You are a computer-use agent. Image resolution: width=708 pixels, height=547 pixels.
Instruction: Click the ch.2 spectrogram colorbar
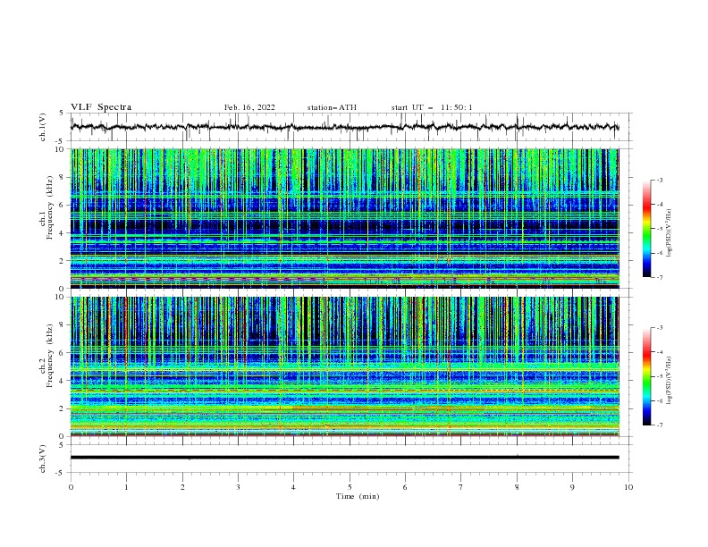click(x=646, y=376)
